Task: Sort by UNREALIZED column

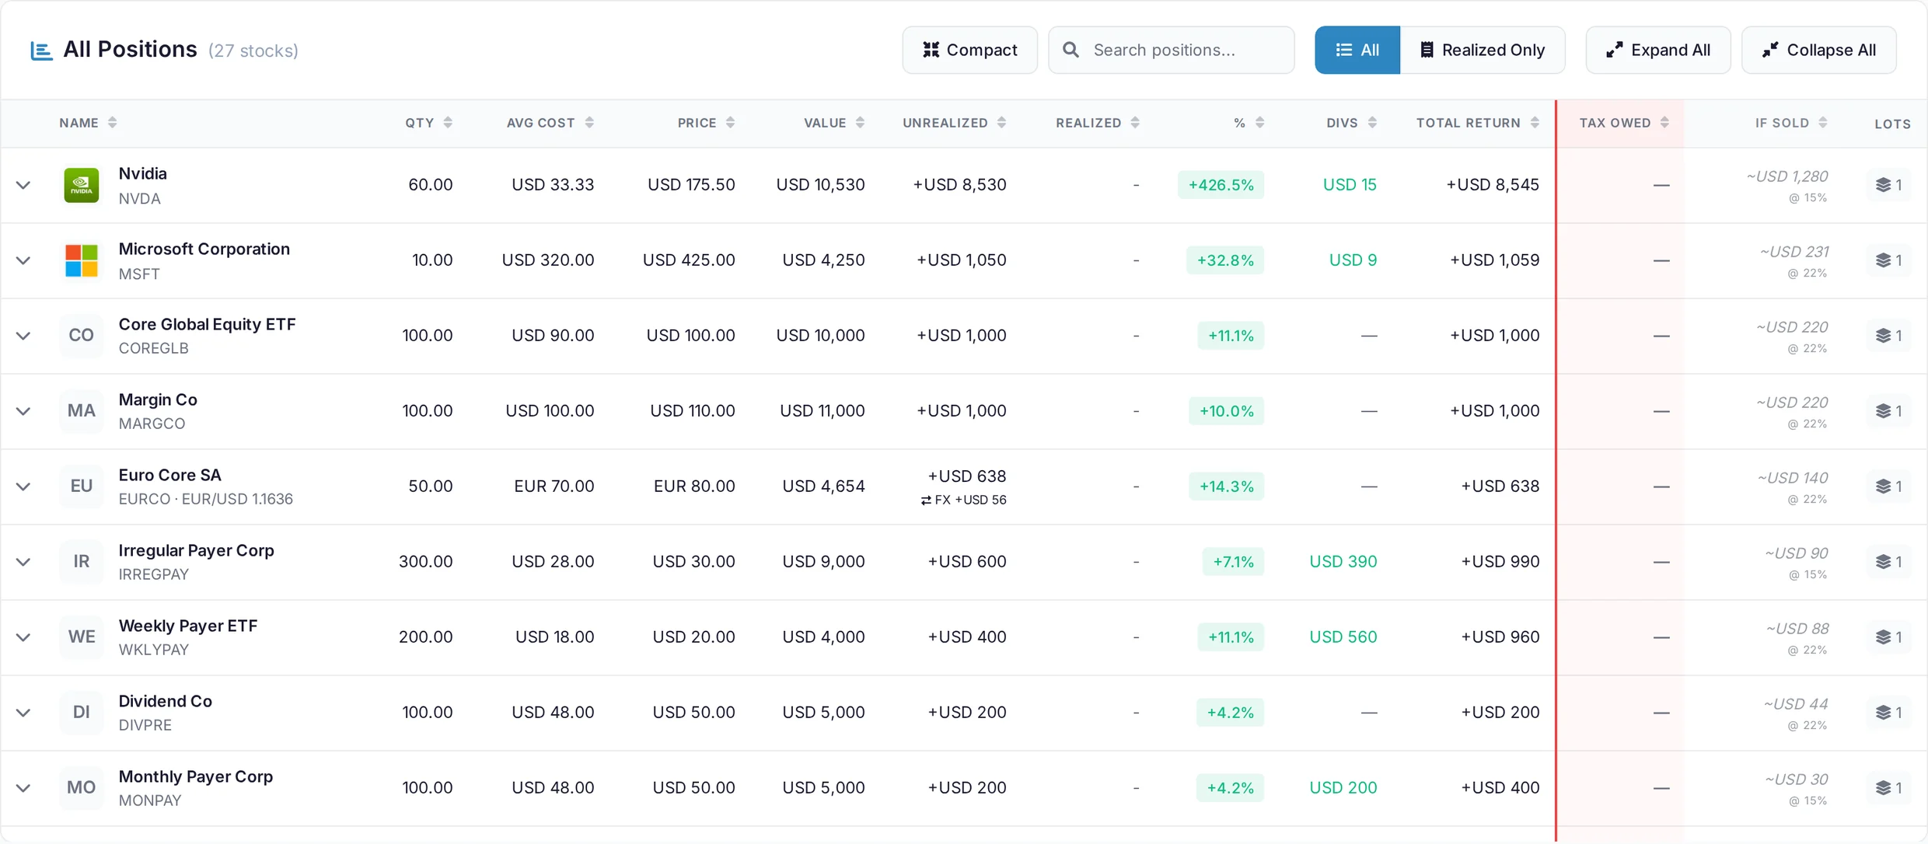Action: tap(954, 123)
